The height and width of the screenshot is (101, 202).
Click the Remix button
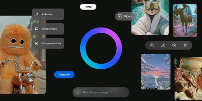pyautogui.click(x=88, y=7)
